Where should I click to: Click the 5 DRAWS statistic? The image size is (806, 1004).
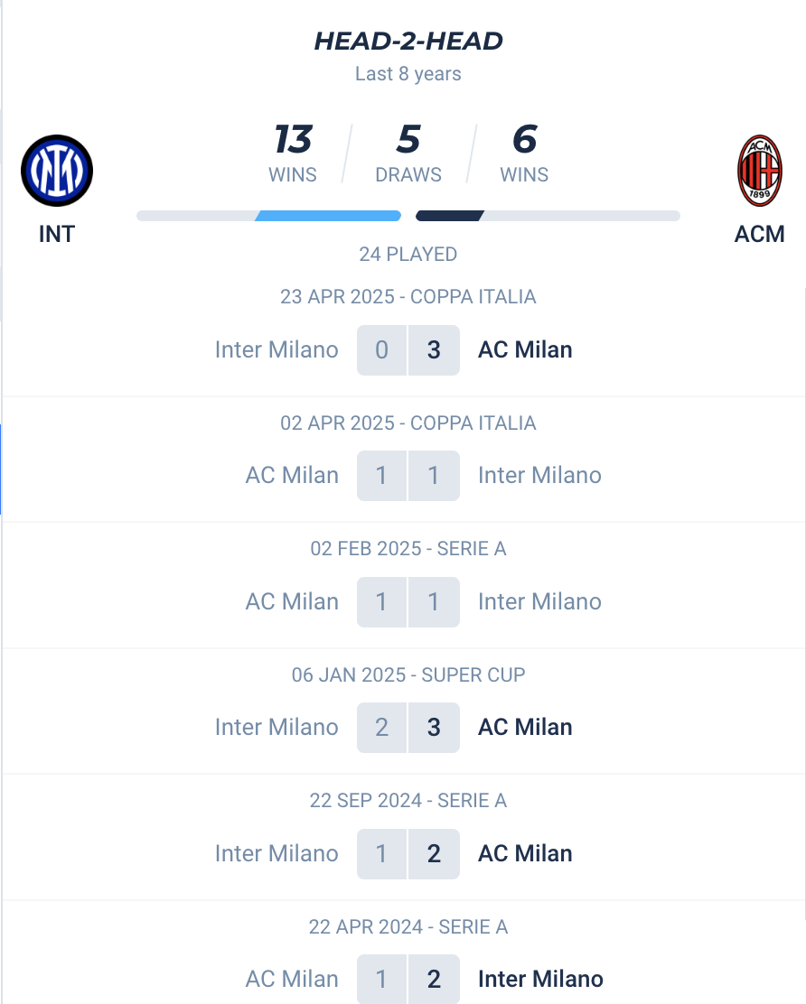(x=408, y=153)
